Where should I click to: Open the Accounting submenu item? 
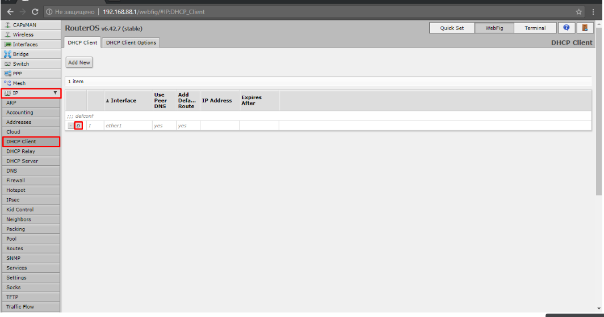[31, 112]
